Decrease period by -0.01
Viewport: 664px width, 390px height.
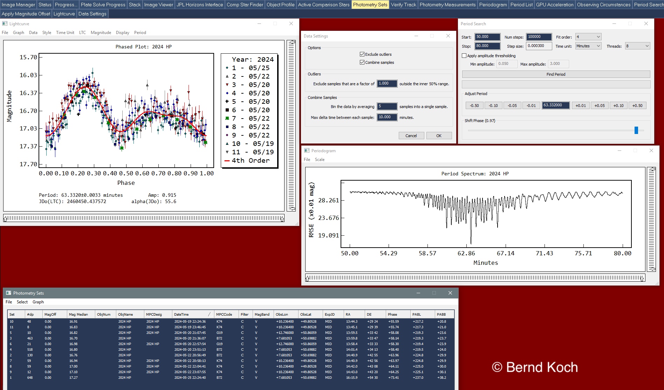(531, 105)
